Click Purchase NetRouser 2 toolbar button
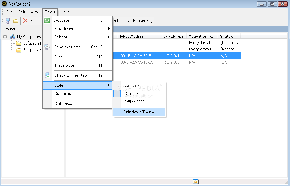290x186 pixels. point(131,21)
